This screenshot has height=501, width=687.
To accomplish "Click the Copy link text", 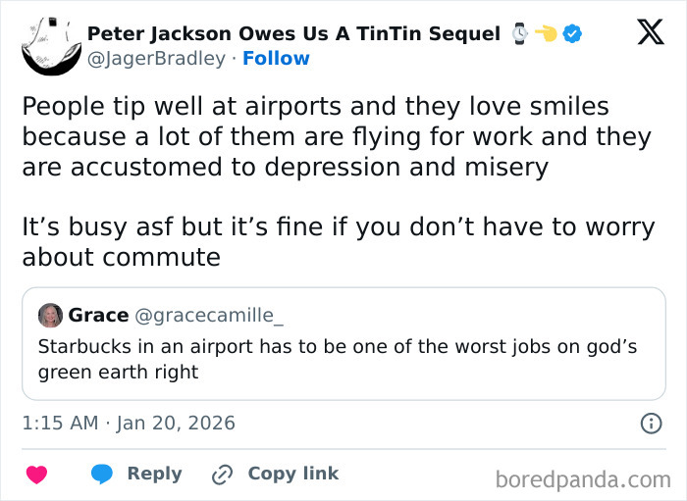I will (x=292, y=474).
